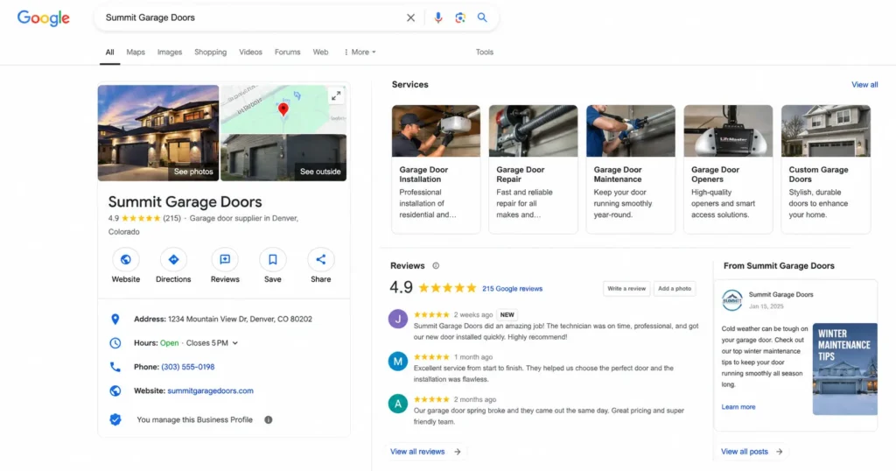Click the NEW badge on first review

point(507,315)
